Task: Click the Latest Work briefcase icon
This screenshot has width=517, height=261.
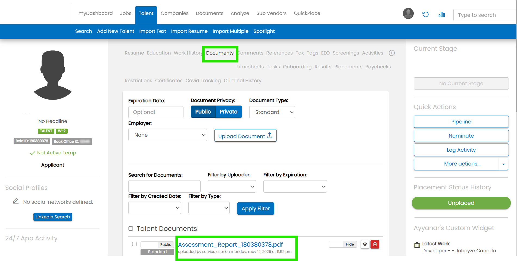Action: [x=417, y=245]
